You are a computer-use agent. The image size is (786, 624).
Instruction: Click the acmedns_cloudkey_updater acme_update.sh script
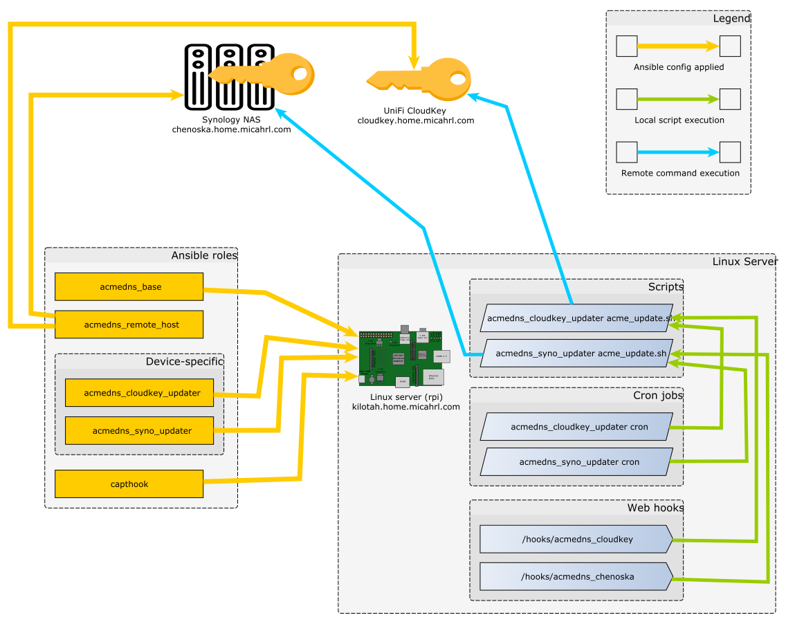(576, 318)
